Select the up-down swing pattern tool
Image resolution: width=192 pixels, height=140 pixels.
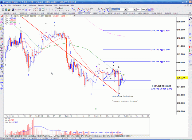78,10
